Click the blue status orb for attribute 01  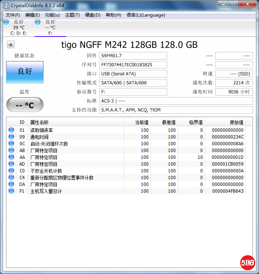[x=11, y=130]
